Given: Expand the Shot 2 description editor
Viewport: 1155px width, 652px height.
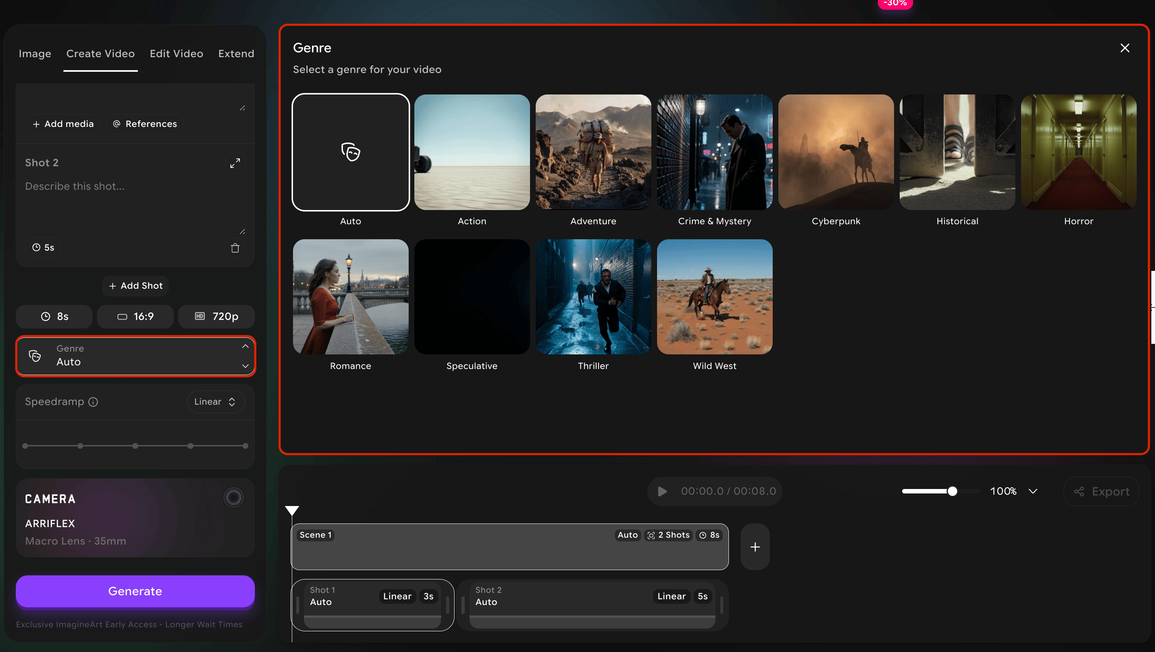Looking at the screenshot, I should click(x=235, y=163).
